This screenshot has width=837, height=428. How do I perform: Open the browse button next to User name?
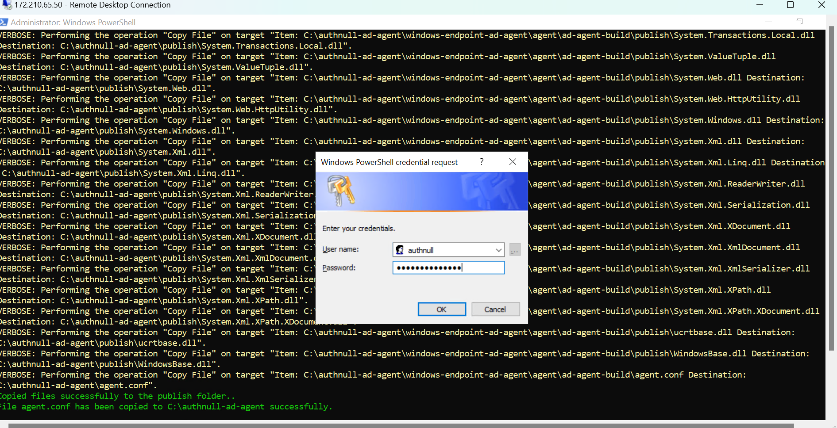[514, 250]
